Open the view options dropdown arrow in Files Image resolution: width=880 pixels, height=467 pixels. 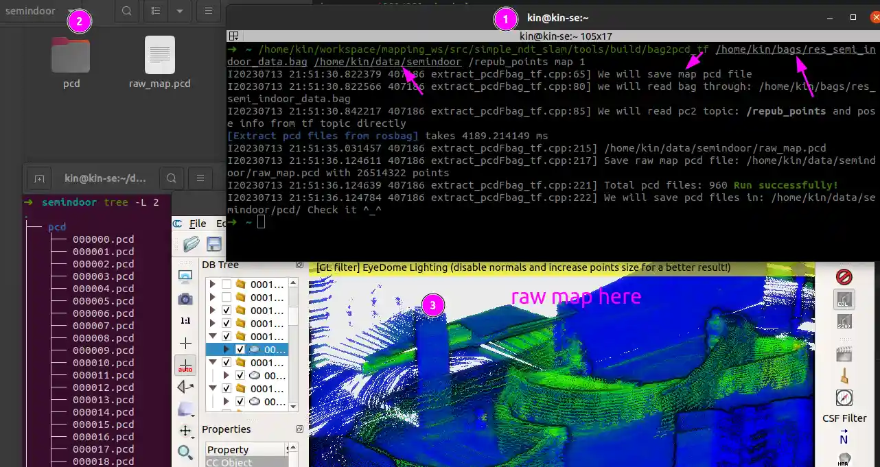[179, 11]
